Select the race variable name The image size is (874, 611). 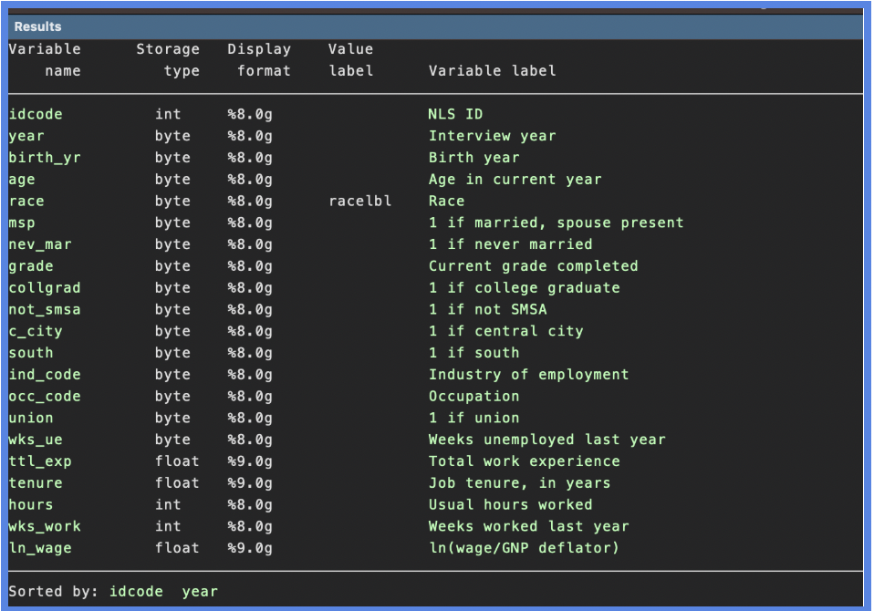pyautogui.click(x=26, y=202)
